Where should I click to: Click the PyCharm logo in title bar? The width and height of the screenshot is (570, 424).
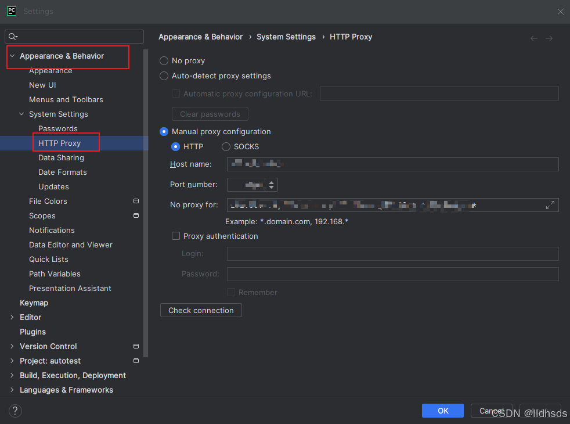click(x=12, y=11)
